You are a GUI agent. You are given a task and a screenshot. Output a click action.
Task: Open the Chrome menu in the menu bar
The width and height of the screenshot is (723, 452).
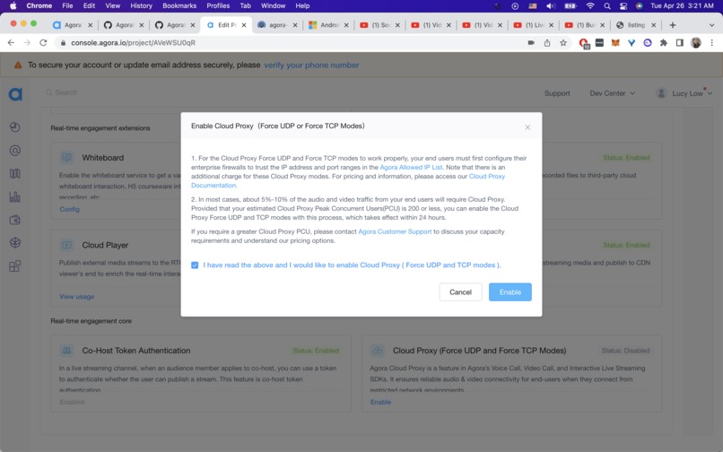39,6
